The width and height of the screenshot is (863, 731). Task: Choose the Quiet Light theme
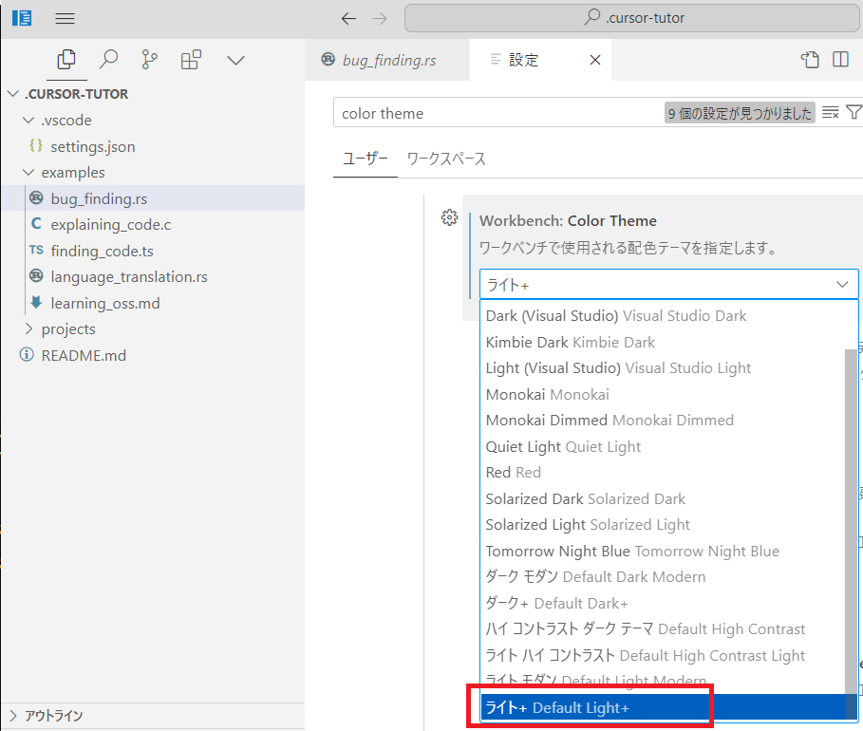point(663,447)
